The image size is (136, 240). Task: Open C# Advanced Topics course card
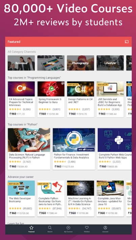(x=21, y=99)
